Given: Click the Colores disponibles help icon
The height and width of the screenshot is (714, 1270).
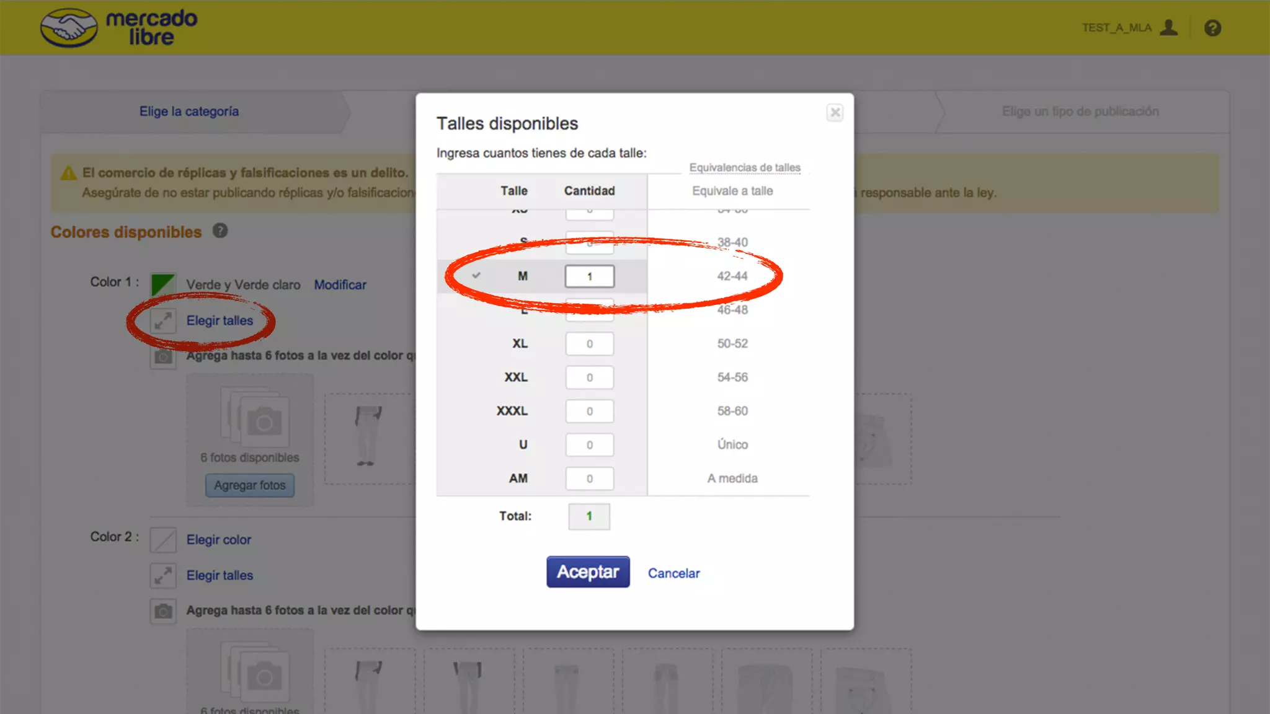Looking at the screenshot, I should pyautogui.click(x=220, y=231).
